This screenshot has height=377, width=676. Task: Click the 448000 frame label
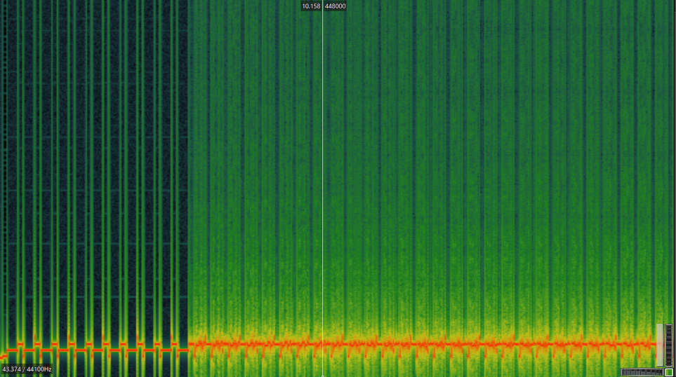point(335,6)
